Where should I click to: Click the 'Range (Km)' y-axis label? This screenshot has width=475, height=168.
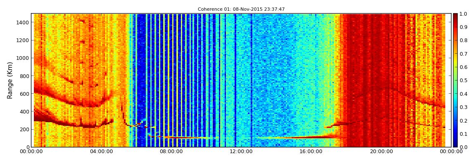(x=9, y=80)
